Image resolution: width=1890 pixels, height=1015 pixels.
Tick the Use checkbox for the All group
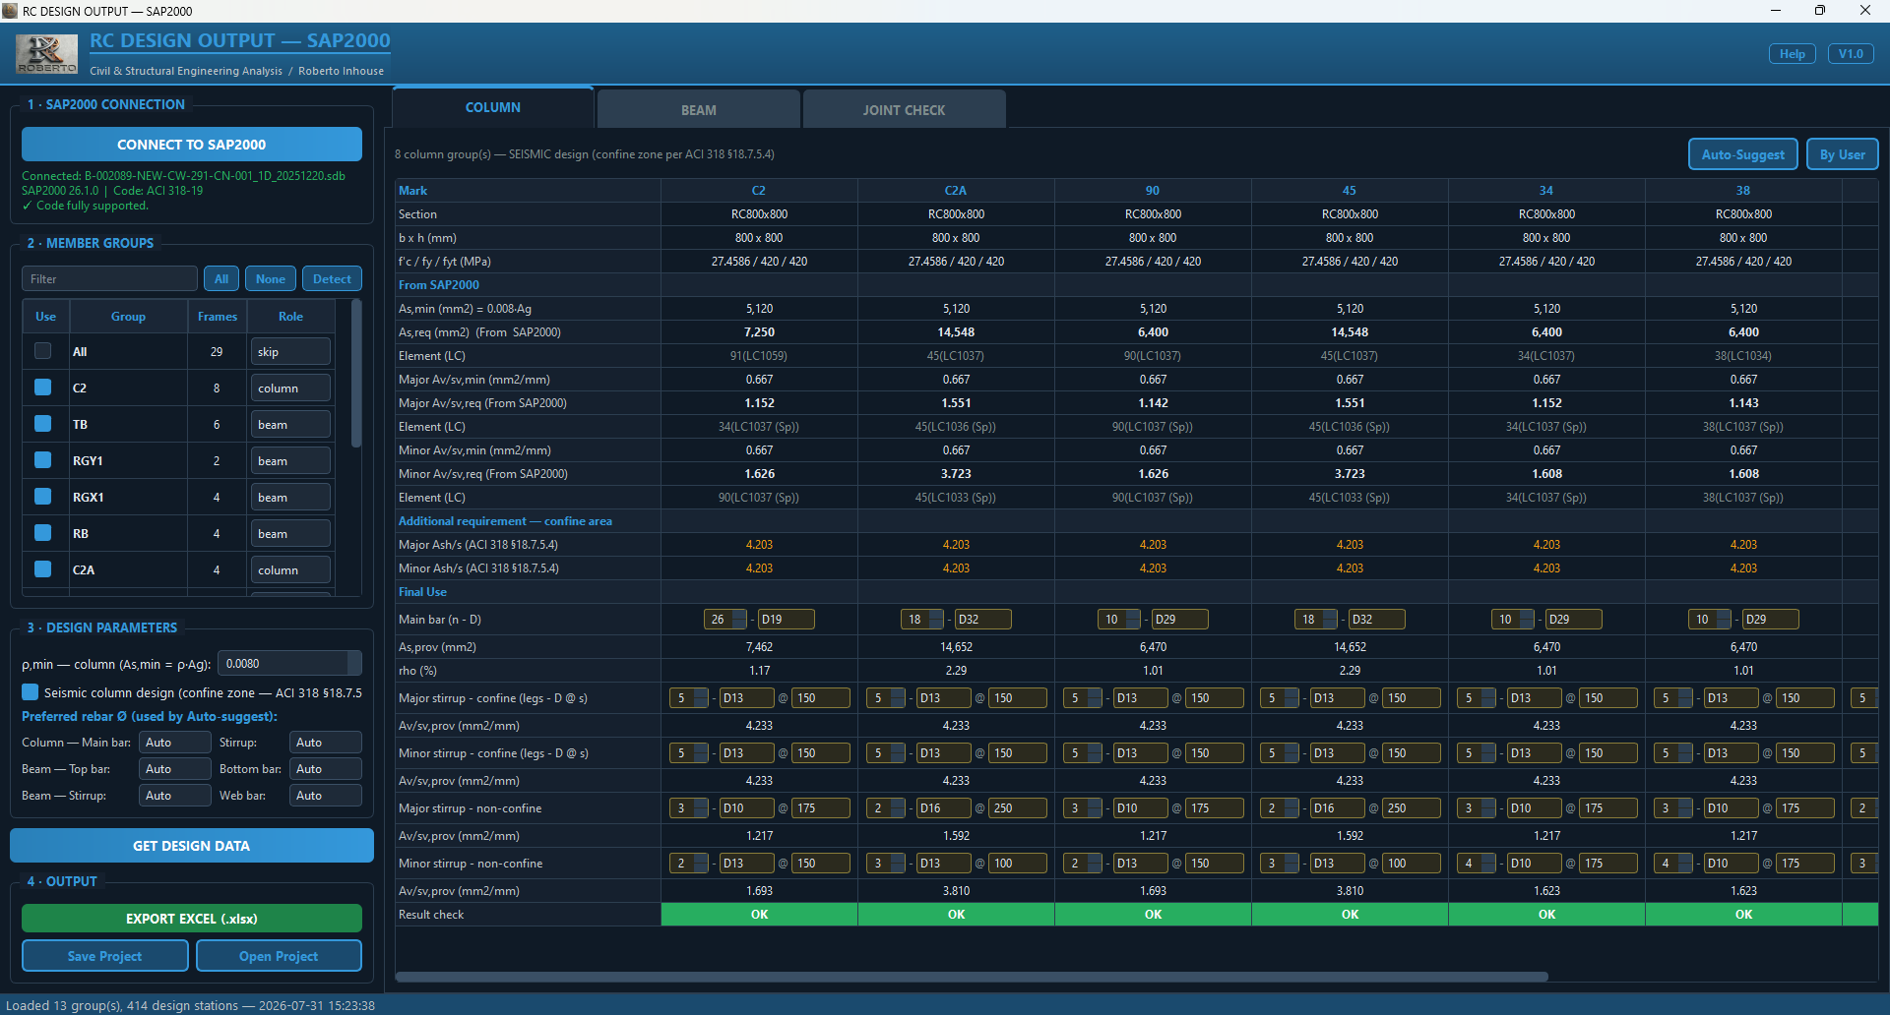pyautogui.click(x=42, y=351)
